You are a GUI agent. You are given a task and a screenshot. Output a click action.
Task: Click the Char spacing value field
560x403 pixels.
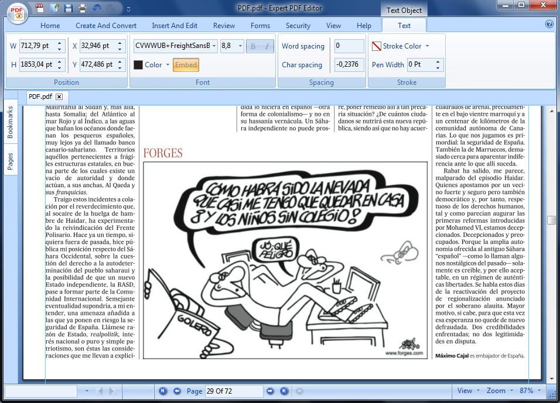349,64
